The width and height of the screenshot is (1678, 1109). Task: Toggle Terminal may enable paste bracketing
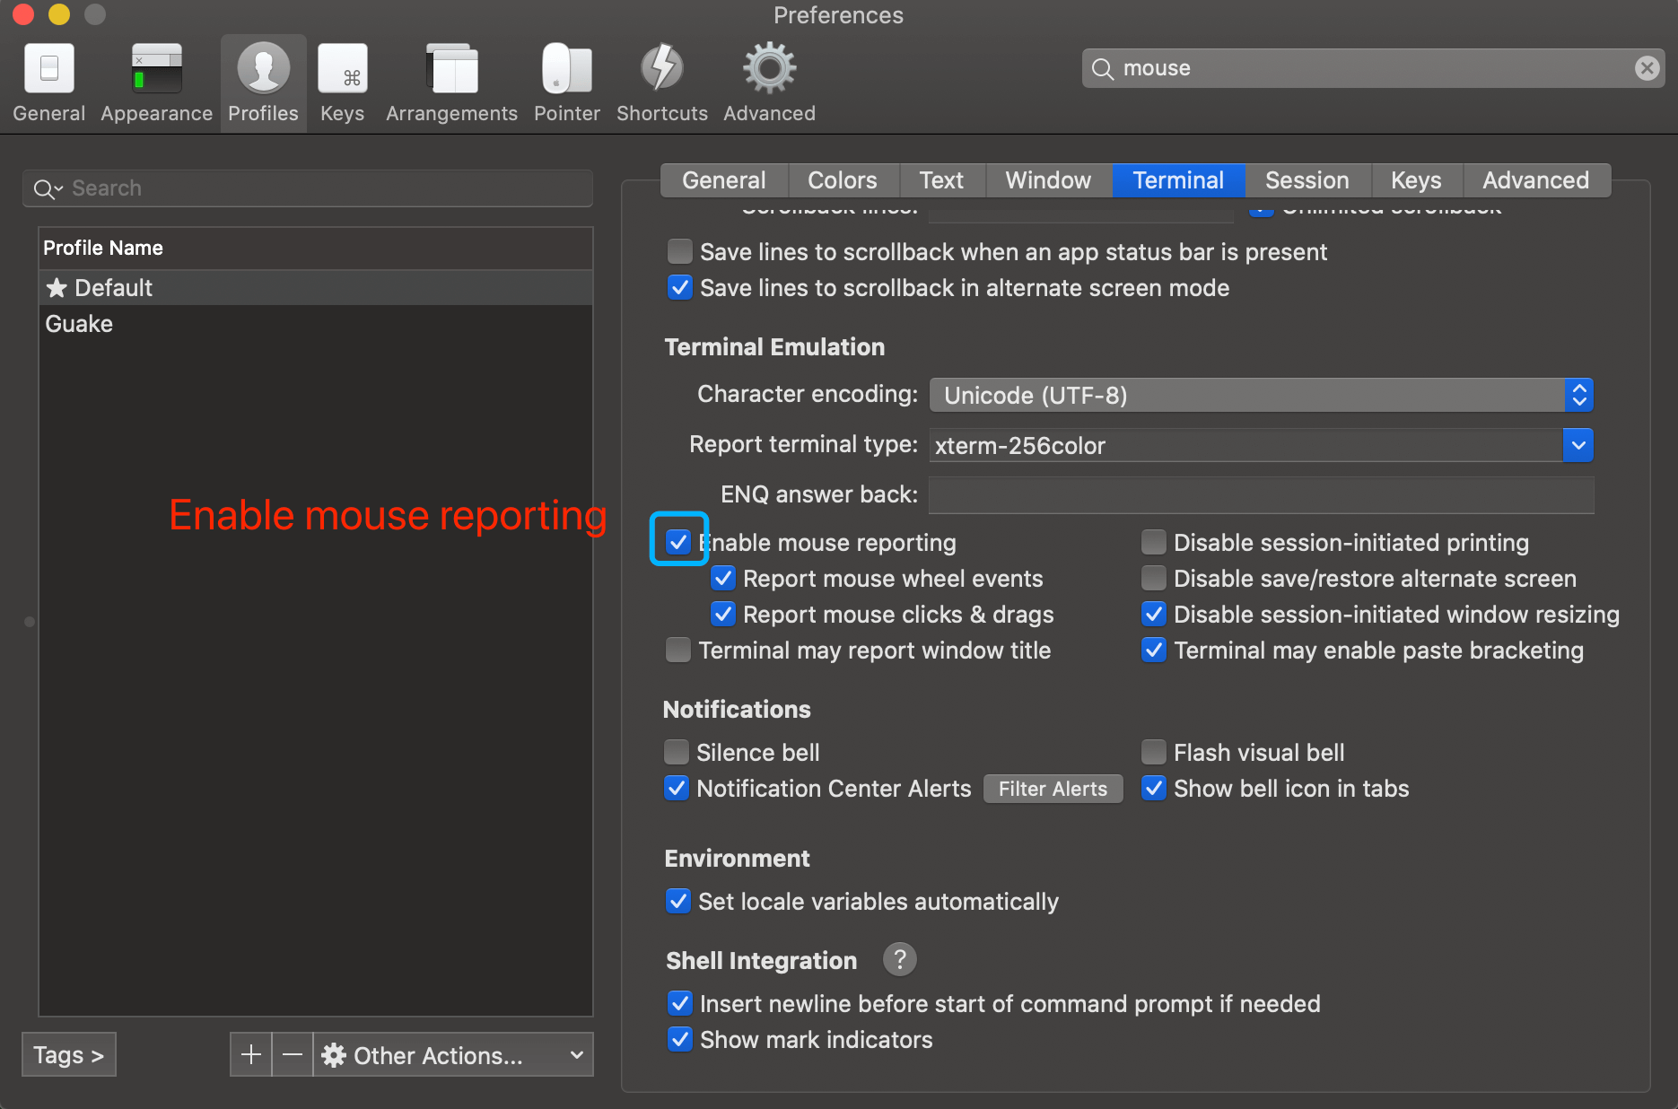click(1154, 650)
